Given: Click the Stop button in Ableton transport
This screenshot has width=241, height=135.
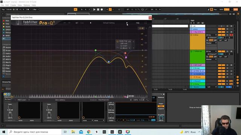Looking at the screenshot, I should coord(98,9).
